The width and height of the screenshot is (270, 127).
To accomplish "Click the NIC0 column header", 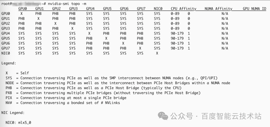I will pos(158,9).
